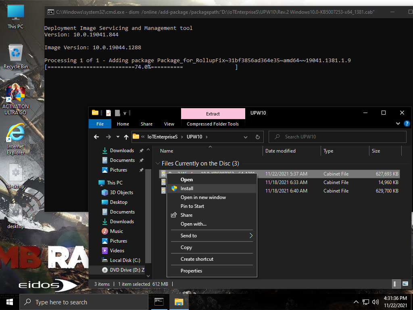Open the Windows Start menu
The width and height of the screenshot is (413, 310).
pyautogui.click(x=10, y=302)
